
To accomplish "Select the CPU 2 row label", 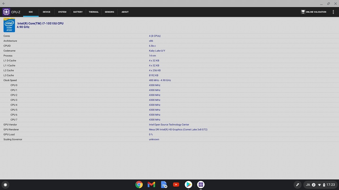I will click(14, 95).
